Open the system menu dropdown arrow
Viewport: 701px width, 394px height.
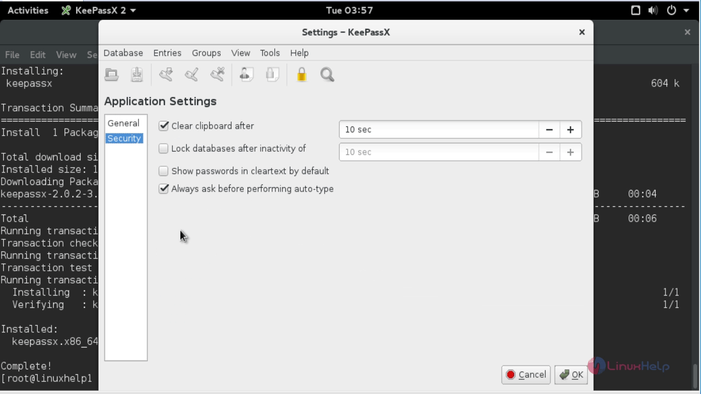pos(687,10)
